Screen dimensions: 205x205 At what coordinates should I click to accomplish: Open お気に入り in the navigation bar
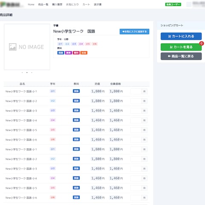(x=72, y=4)
